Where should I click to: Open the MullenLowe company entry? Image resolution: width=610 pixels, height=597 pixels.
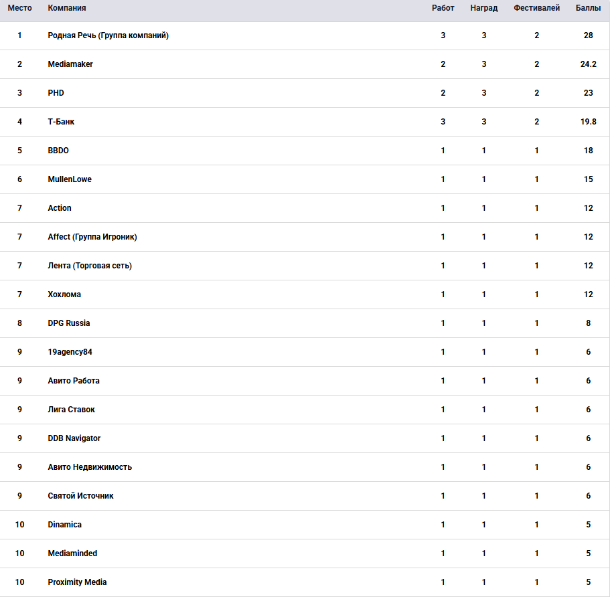[x=70, y=179]
